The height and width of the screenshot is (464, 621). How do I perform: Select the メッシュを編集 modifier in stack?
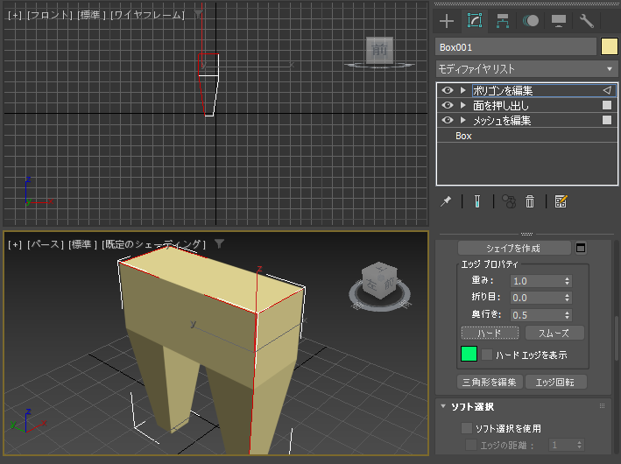502,120
